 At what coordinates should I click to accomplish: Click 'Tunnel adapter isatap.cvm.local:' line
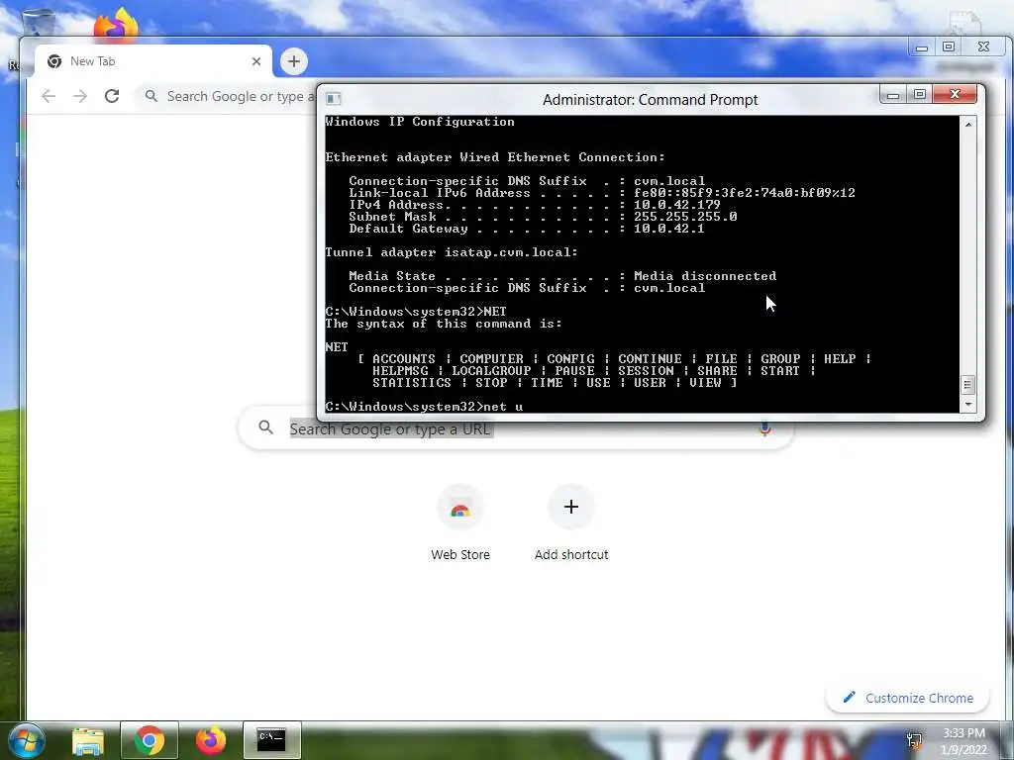452,252
